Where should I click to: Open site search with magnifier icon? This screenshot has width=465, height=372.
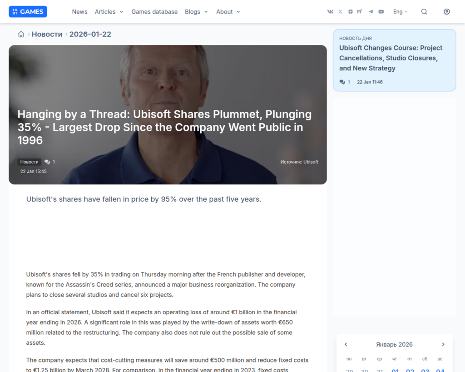(x=424, y=12)
